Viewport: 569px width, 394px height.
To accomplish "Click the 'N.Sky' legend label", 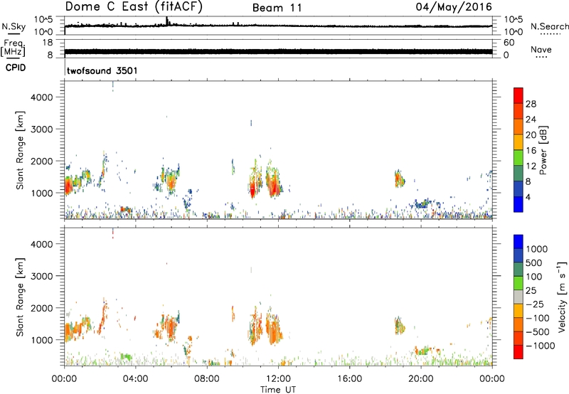I will (x=14, y=26).
